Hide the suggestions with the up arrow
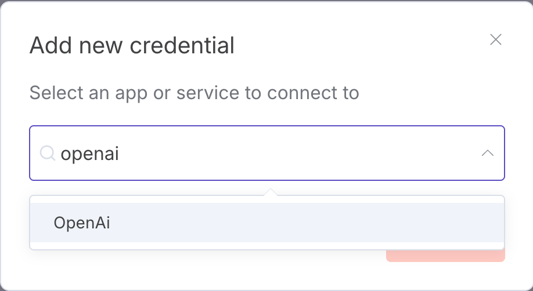This screenshot has width=533, height=291. pyautogui.click(x=488, y=153)
